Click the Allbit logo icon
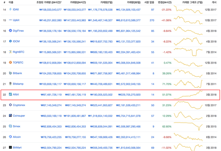The image size is (221, 151). click(10, 94)
